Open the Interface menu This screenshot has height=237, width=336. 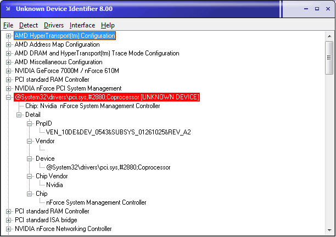click(x=82, y=25)
